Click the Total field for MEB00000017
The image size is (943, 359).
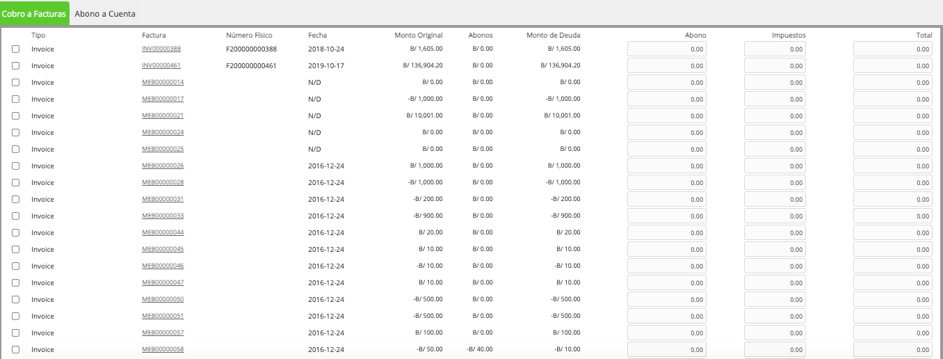pyautogui.click(x=893, y=99)
